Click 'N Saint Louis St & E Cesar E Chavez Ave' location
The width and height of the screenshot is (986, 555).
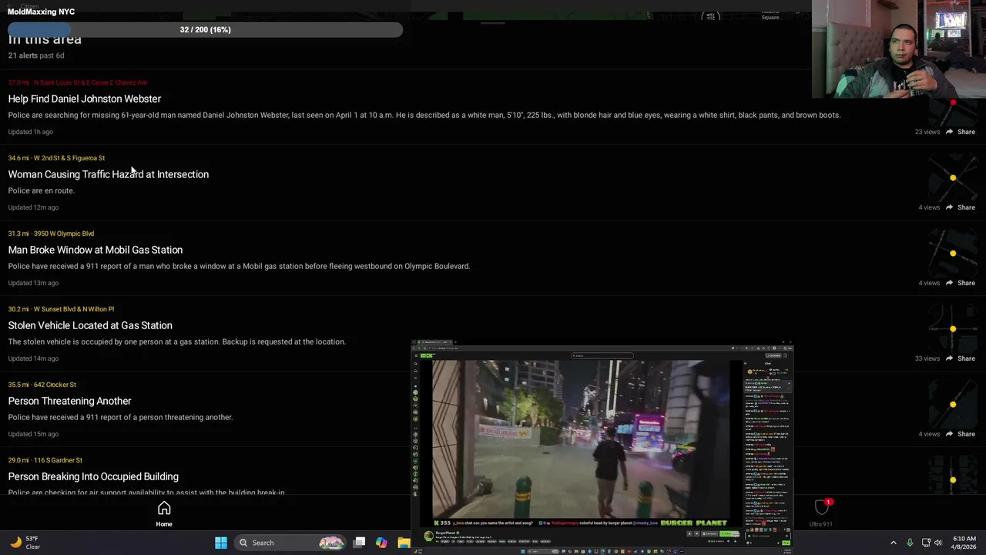coord(90,82)
